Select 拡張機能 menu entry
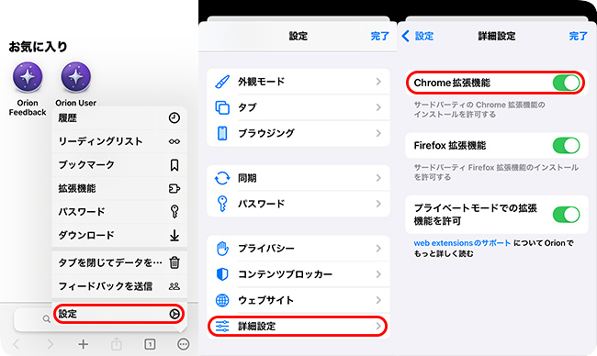 tap(119, 189)
